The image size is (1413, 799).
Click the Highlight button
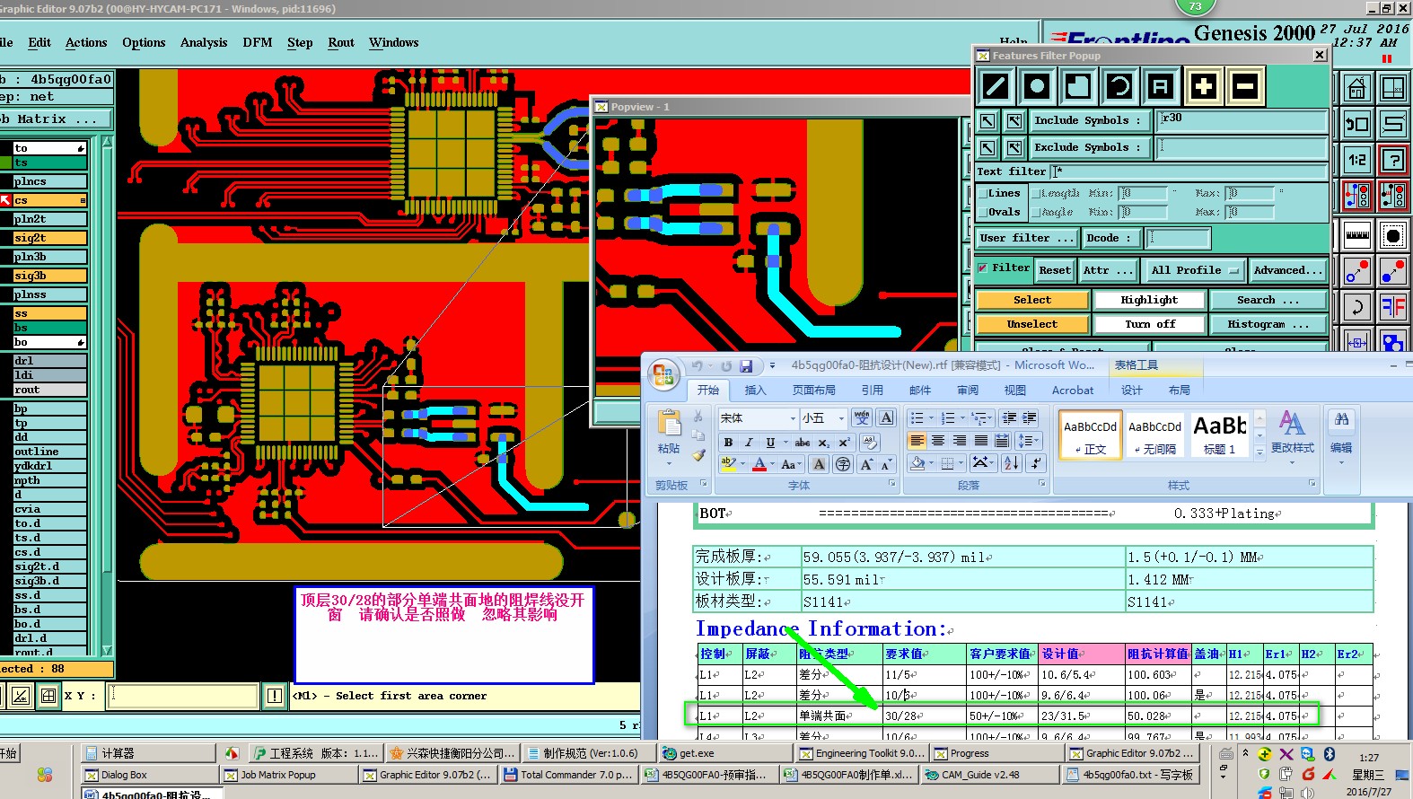coord(1149,300)
